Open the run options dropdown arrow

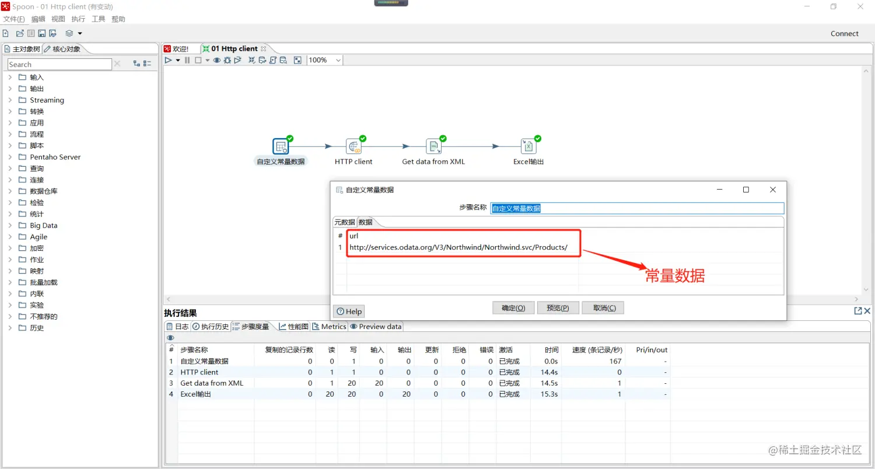pos(178,60)
